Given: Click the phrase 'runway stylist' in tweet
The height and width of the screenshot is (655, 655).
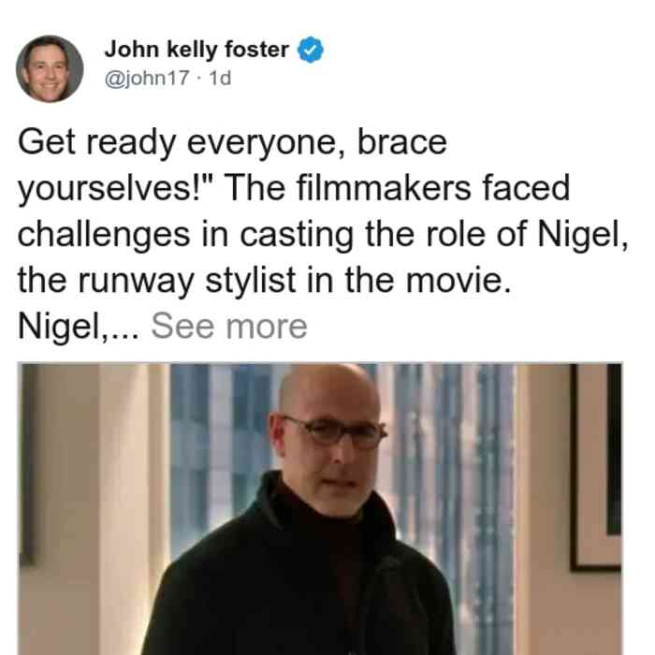Looking at the screenshot, I should [187, 281].
